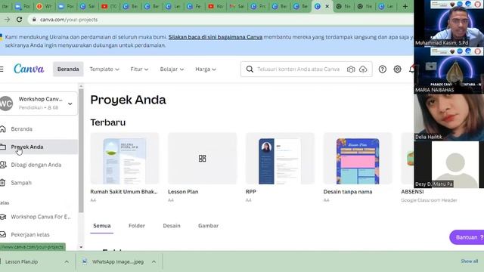
Task: Select Proyek Anda in the sidebar
Action: [27, 147]
